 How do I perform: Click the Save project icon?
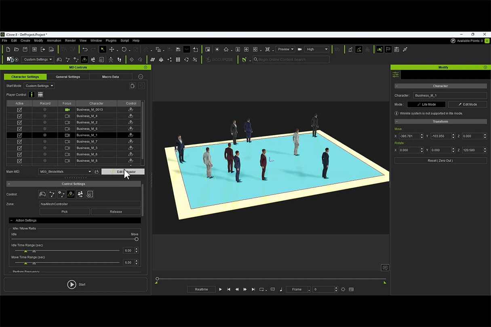coord(25,49)
